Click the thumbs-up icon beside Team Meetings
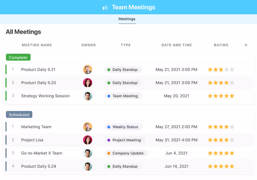257x180 pixels. (x=105, y=7)
